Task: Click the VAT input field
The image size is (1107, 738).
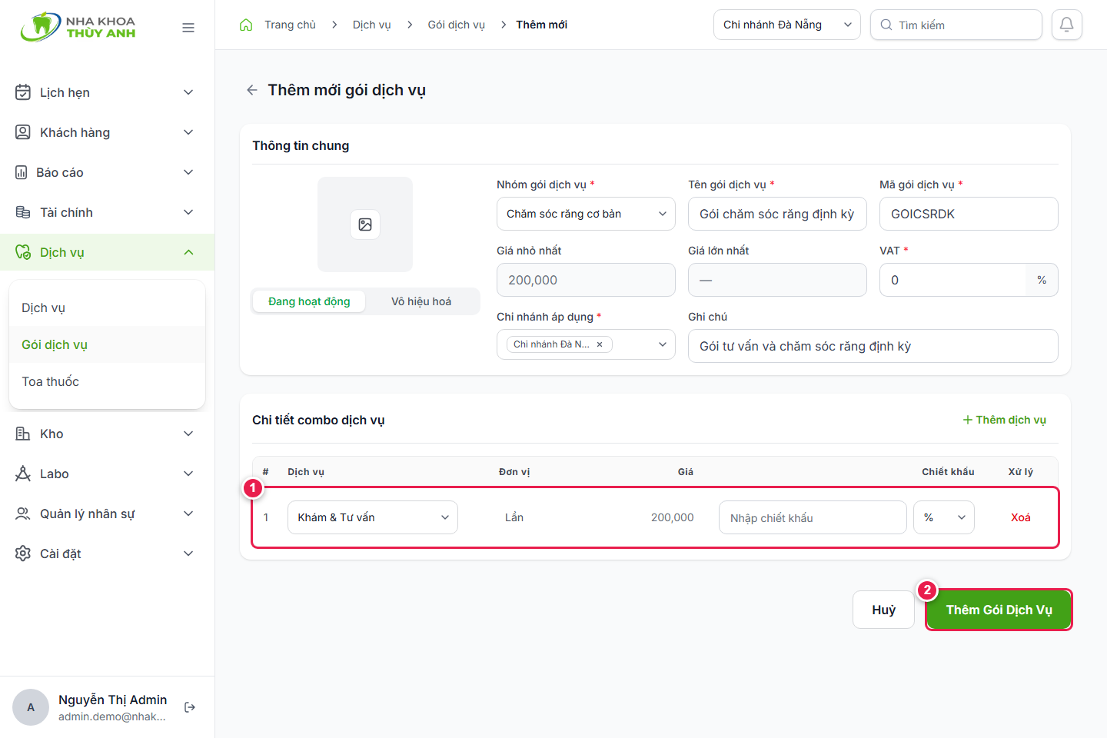Action: (952, 280)
